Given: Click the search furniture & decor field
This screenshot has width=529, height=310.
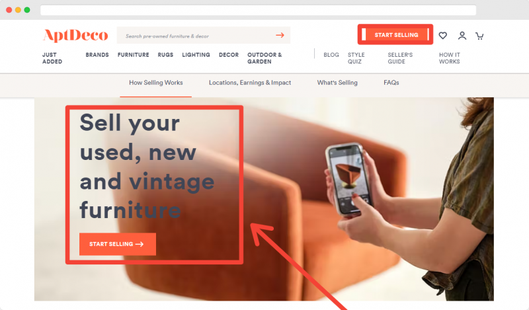Looking at the screenshot, I should [204, 35].
